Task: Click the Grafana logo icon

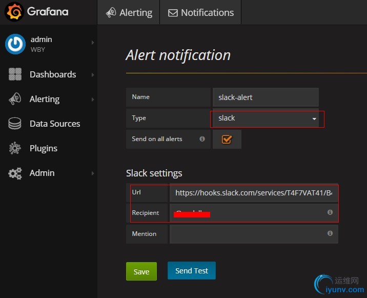Action: click(x=14, y=12)
